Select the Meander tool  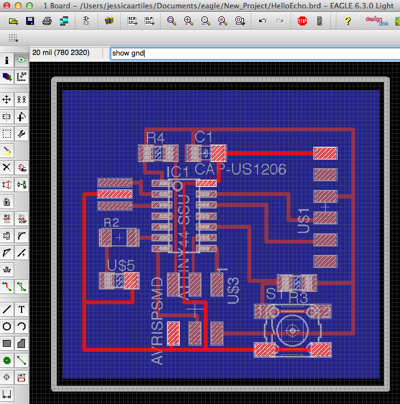pos(7,270)
